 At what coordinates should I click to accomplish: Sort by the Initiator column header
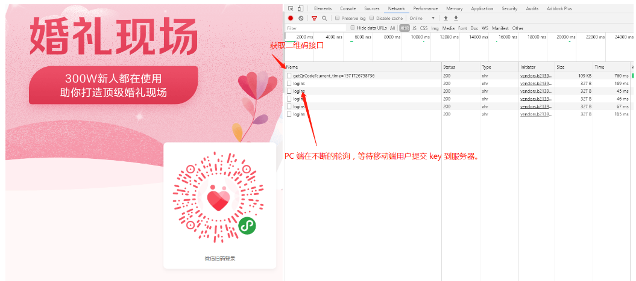pos(537,67)
